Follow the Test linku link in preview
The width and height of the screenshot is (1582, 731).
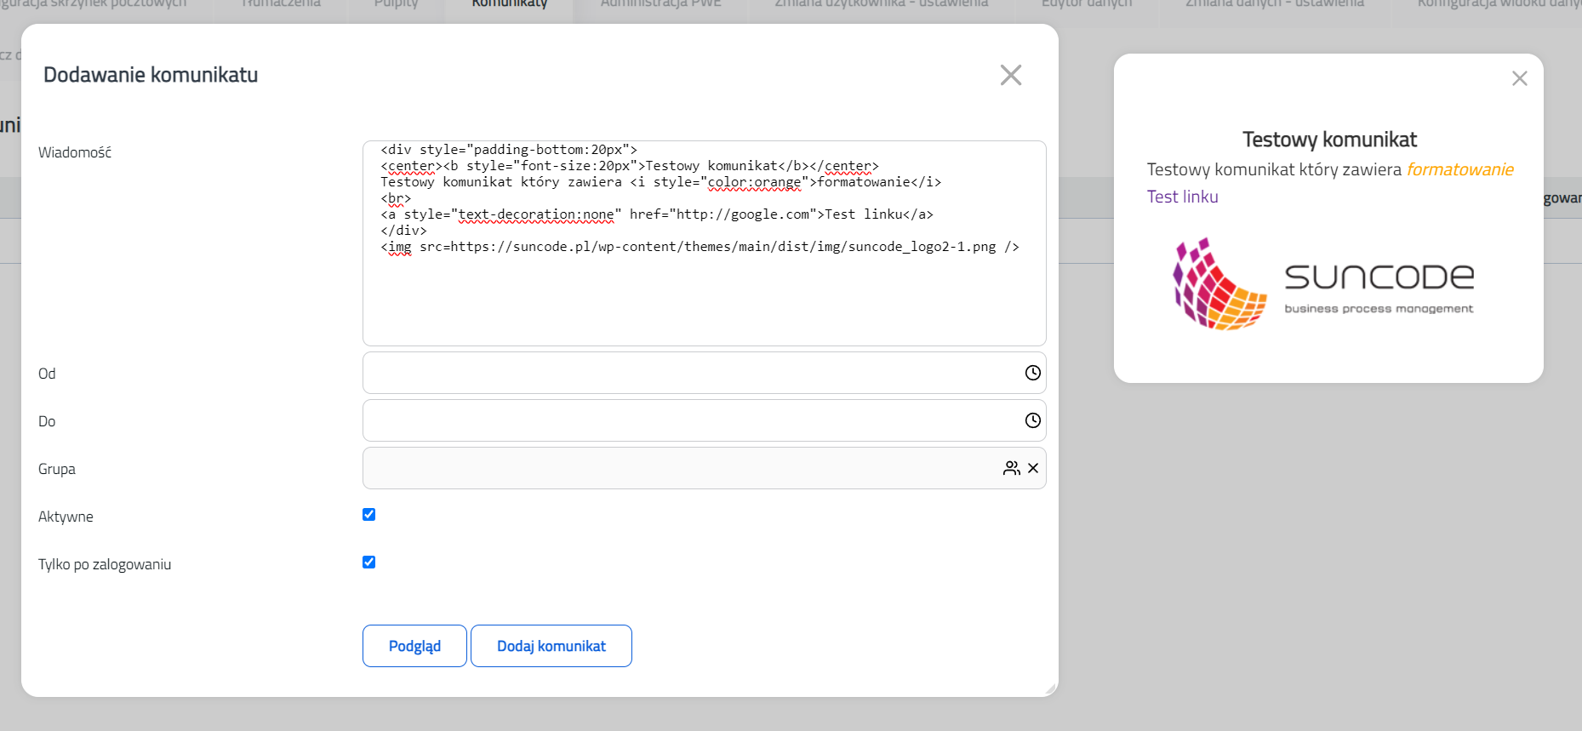click(x=1182, y=197)
